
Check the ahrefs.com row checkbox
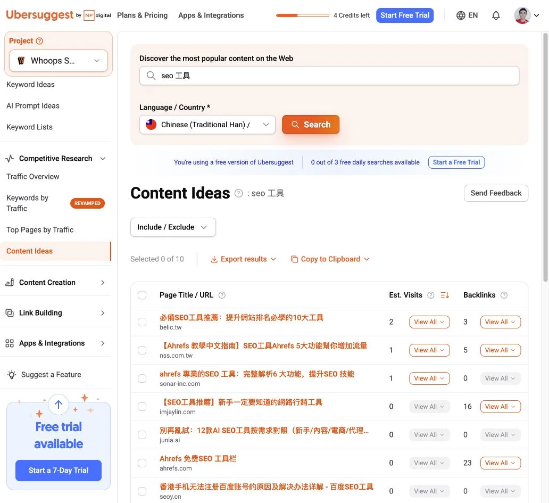142,463
